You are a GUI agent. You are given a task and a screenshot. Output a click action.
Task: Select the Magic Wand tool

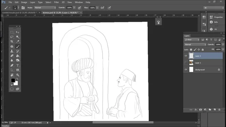tap(18, 37)
